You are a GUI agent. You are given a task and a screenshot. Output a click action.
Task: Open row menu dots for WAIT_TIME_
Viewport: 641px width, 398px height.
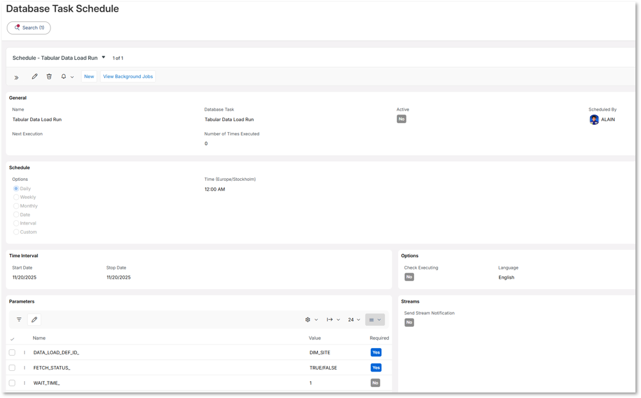pos(25,383)
